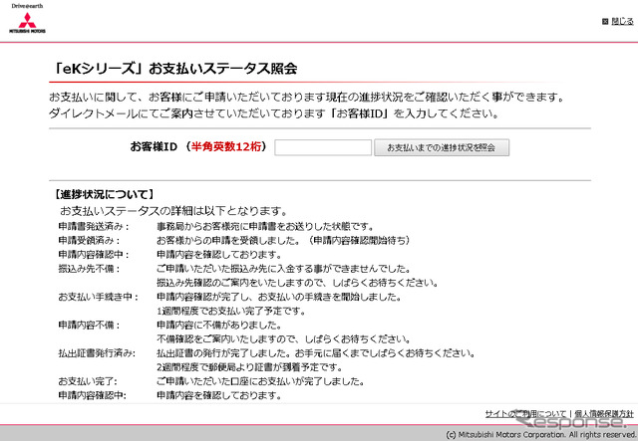Click the 申請書発送済み status label
Viewport: 638px width, 441px height.
point(94,226)
